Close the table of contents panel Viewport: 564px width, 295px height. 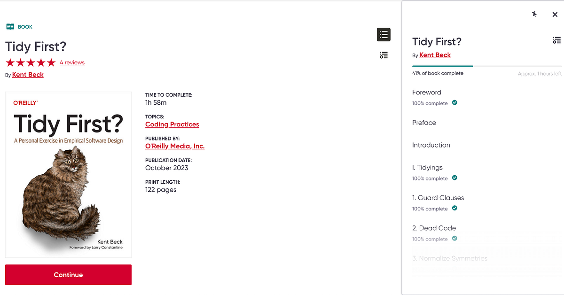point(555,15)
